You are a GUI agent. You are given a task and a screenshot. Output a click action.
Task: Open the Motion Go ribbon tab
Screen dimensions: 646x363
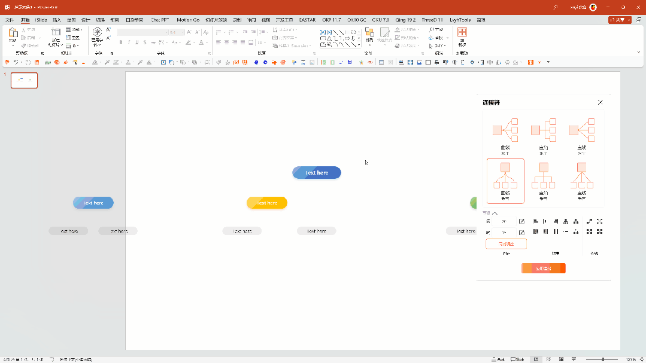click(x=188, y=20)
